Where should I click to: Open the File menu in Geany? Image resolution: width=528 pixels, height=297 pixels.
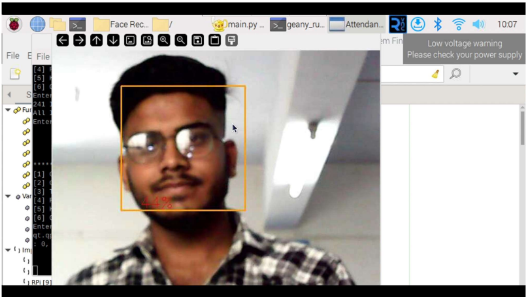point(13,56)
